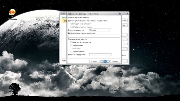Click the "Основной режим запуска:" label
Image resolution: width=180 pixels, height=101 pixels.
tap(78, 39)
